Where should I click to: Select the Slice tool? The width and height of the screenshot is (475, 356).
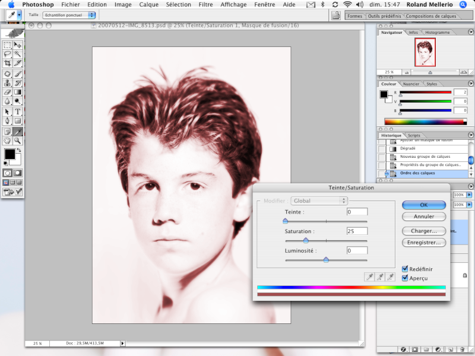[x=18, y=63]
